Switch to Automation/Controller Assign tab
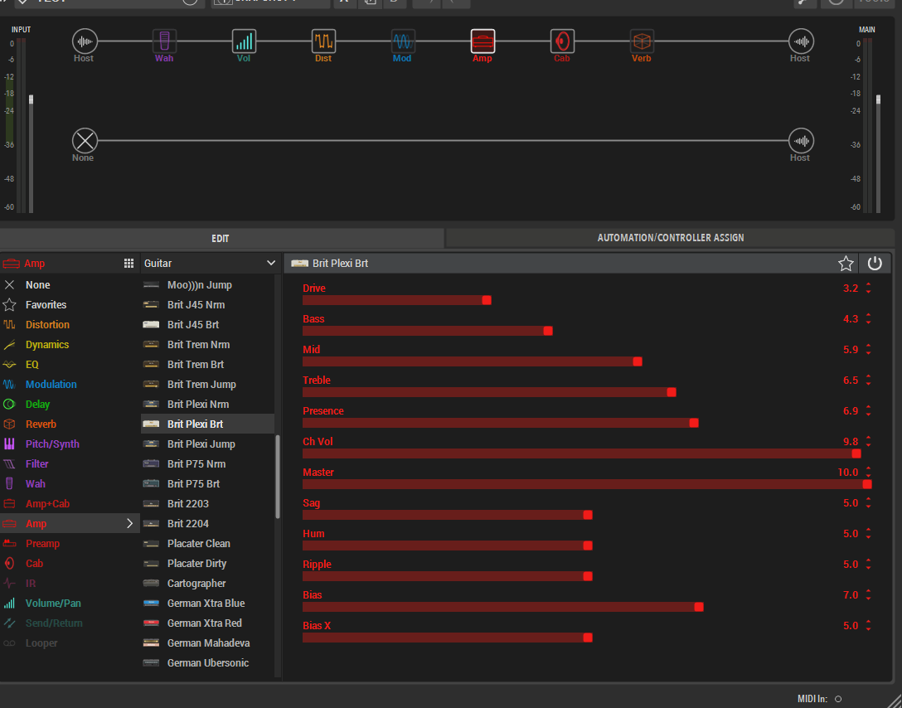902x708 pixels. tap(670, 238)
